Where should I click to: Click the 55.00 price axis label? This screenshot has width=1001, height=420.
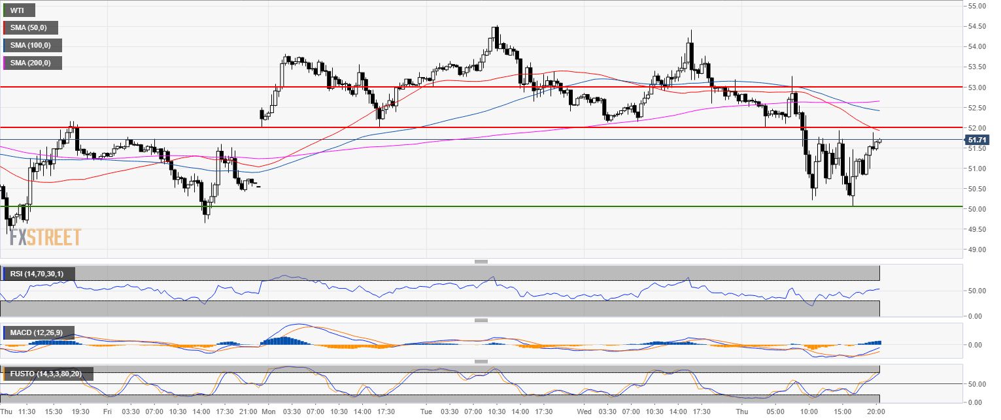pos(977,6)
